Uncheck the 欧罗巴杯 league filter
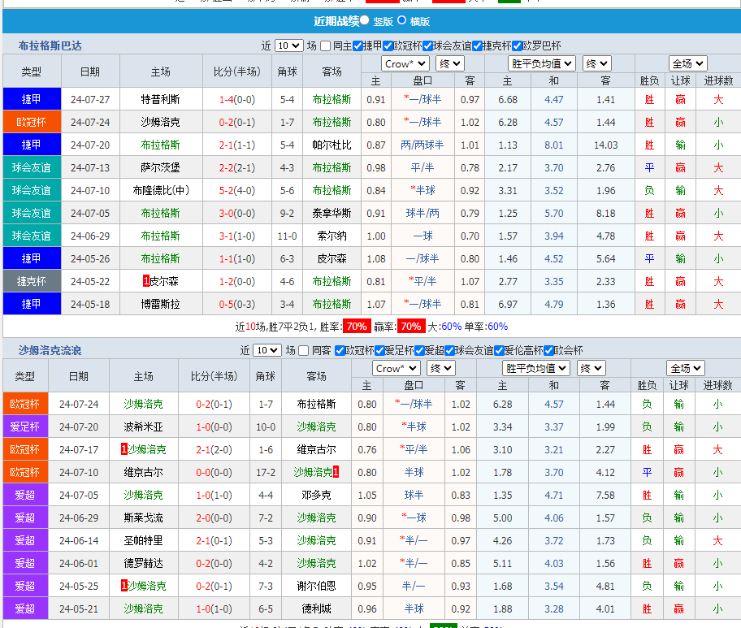741x628 pixels. pyautogui.click(x=517, y=46)
